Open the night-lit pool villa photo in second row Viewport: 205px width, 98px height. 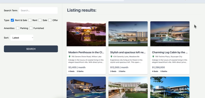pyautogui.click(x=86, y=87)
